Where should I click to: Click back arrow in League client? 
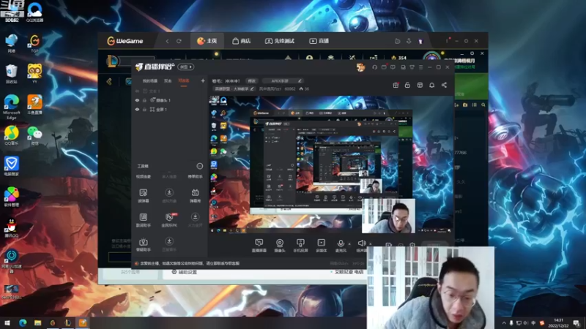click(109, 81)
